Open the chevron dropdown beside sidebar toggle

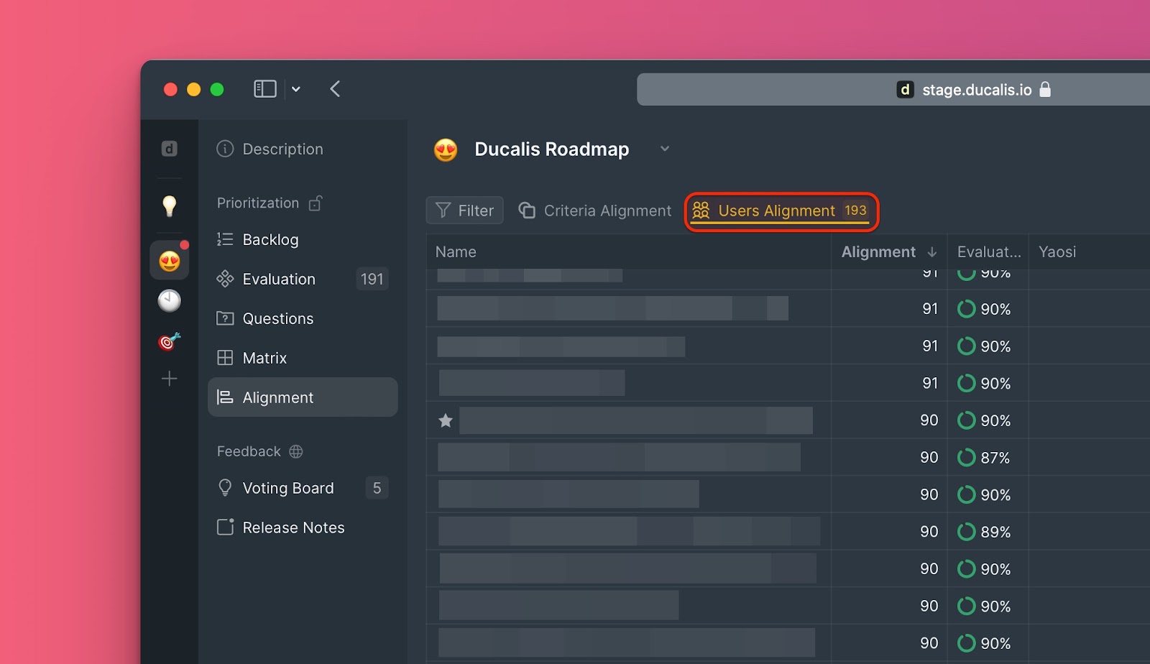296,88
